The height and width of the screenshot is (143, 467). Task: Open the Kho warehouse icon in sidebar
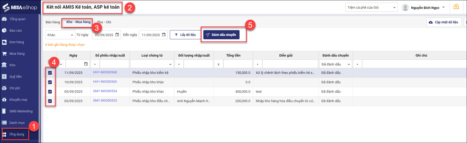[x=4, y=65]
